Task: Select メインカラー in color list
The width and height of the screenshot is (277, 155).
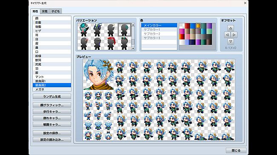Action: point(159,25)
